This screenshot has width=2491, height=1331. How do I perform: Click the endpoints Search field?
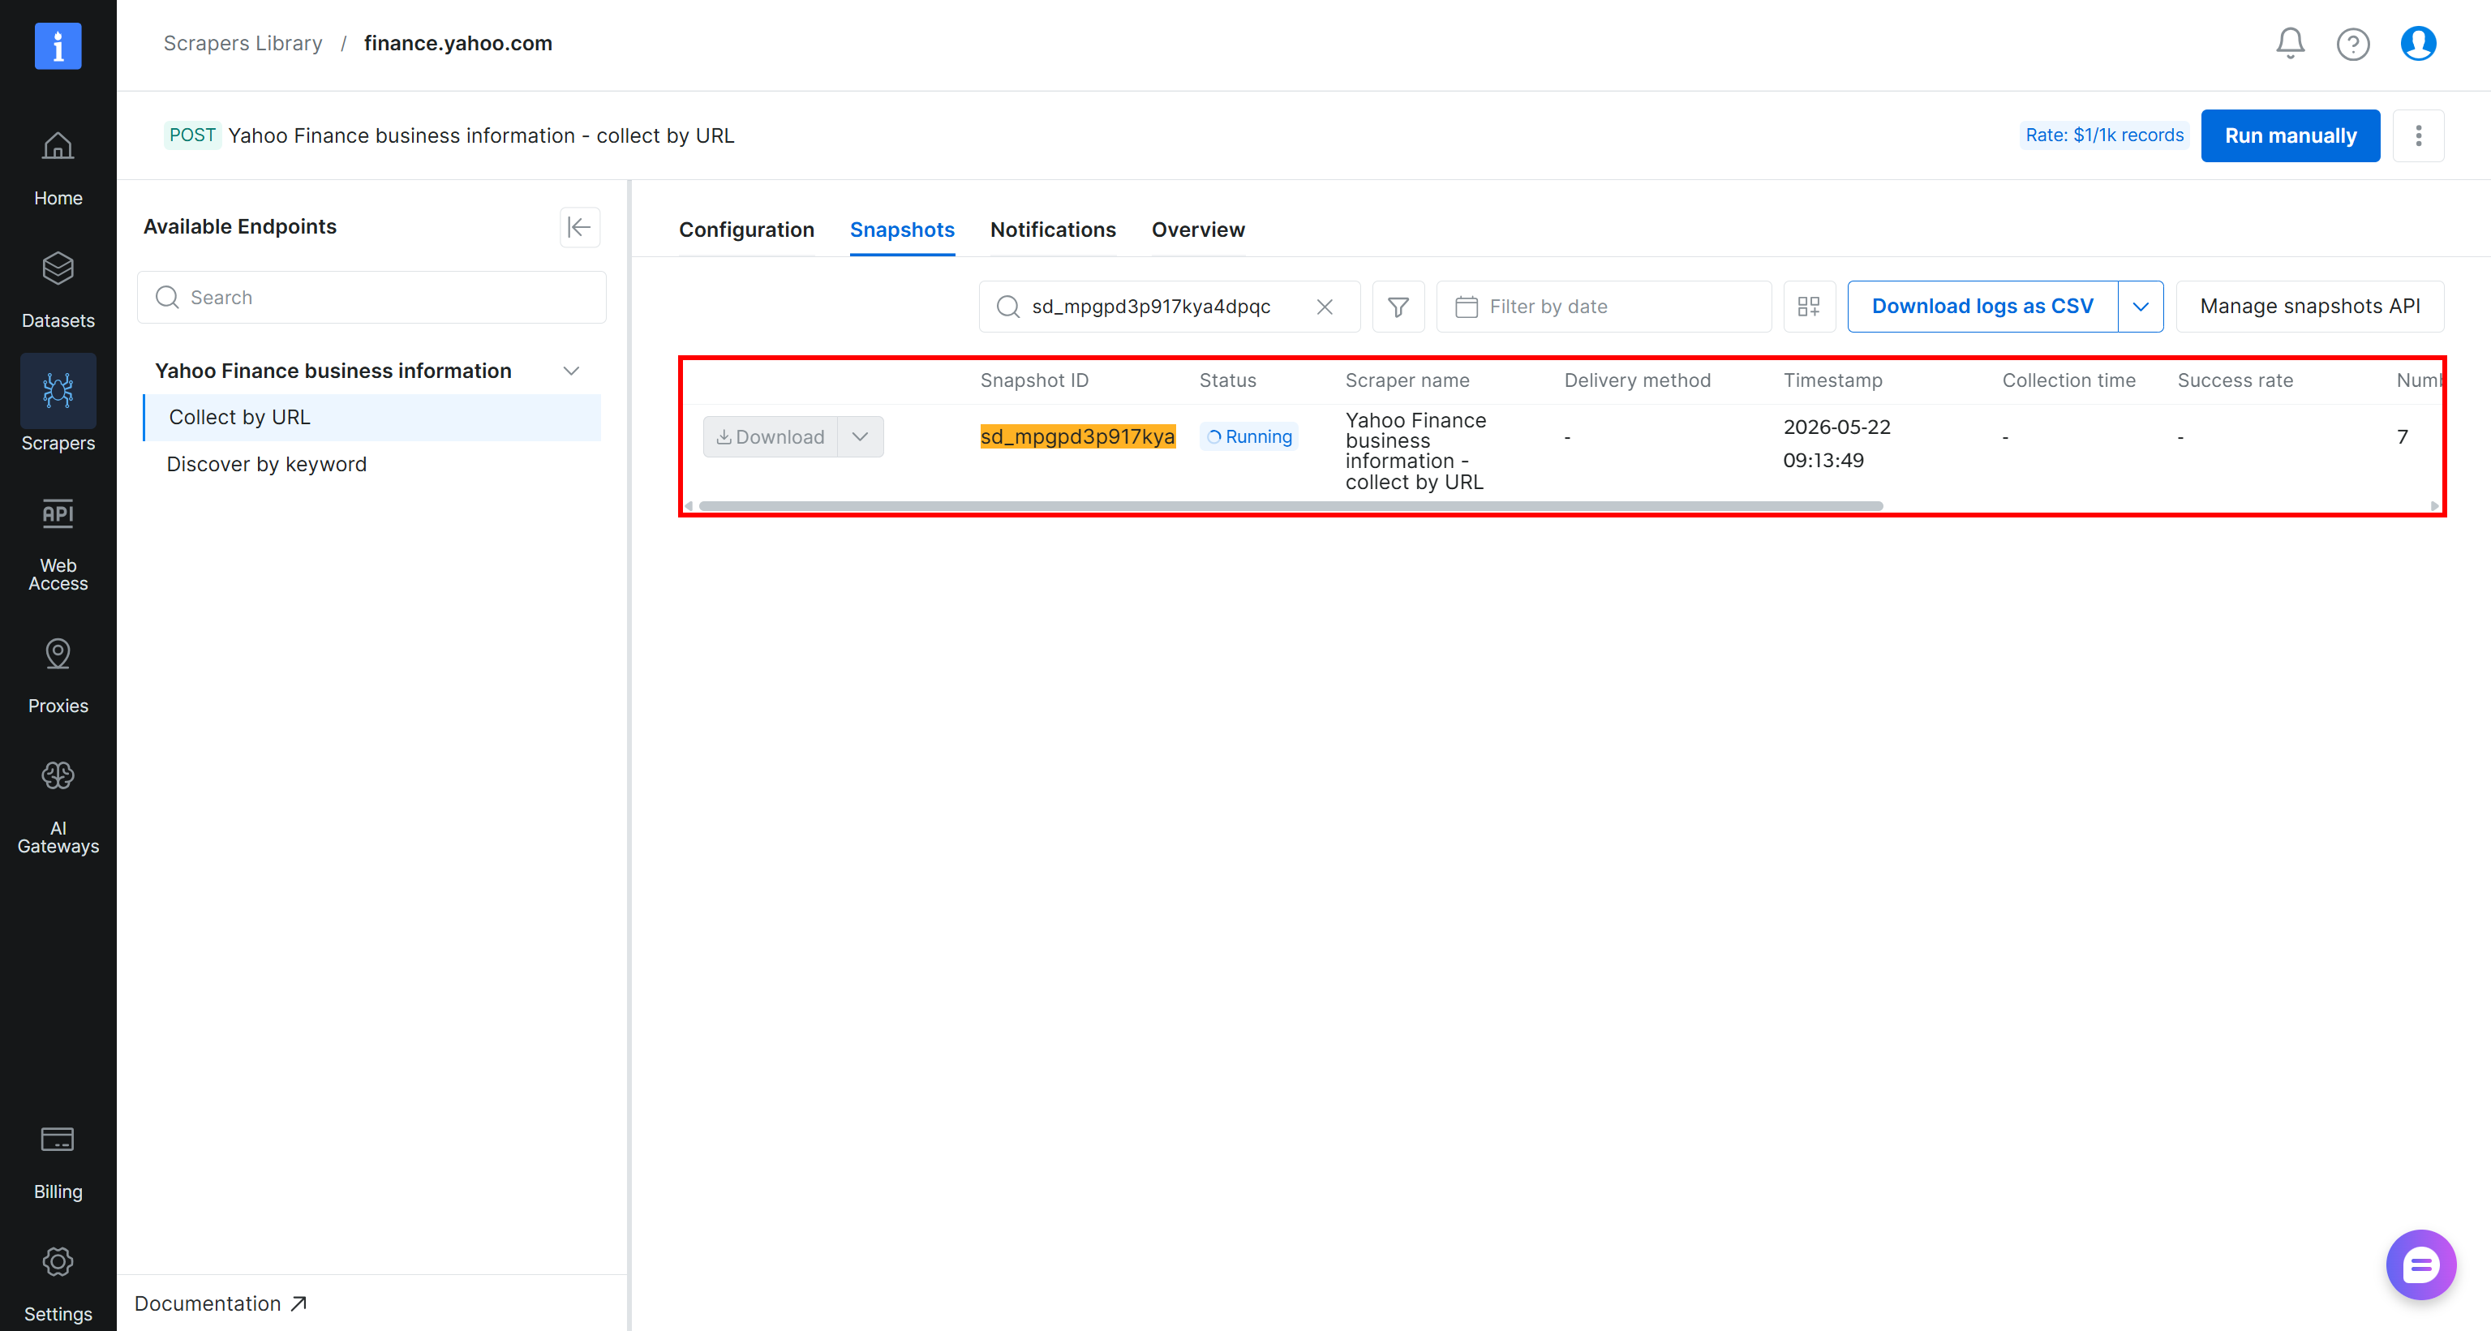(372, 298)
